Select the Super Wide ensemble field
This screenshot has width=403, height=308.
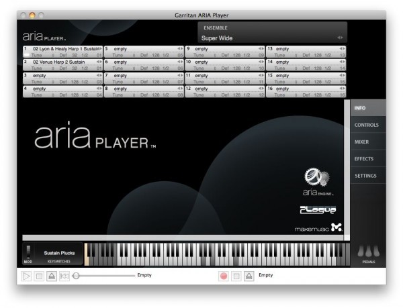pos(273,38)
